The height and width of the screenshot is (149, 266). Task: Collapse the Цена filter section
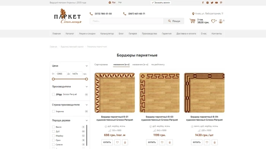coord(87,66)
